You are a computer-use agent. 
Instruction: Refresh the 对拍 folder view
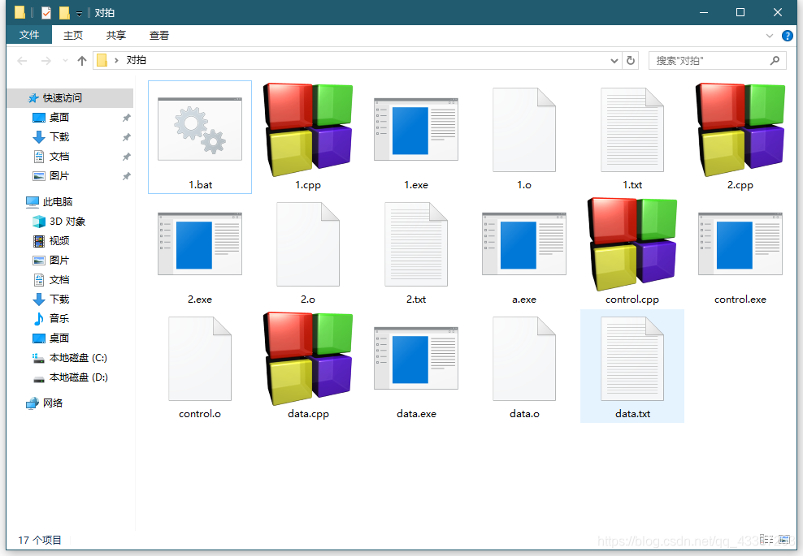tap(631, 61)
